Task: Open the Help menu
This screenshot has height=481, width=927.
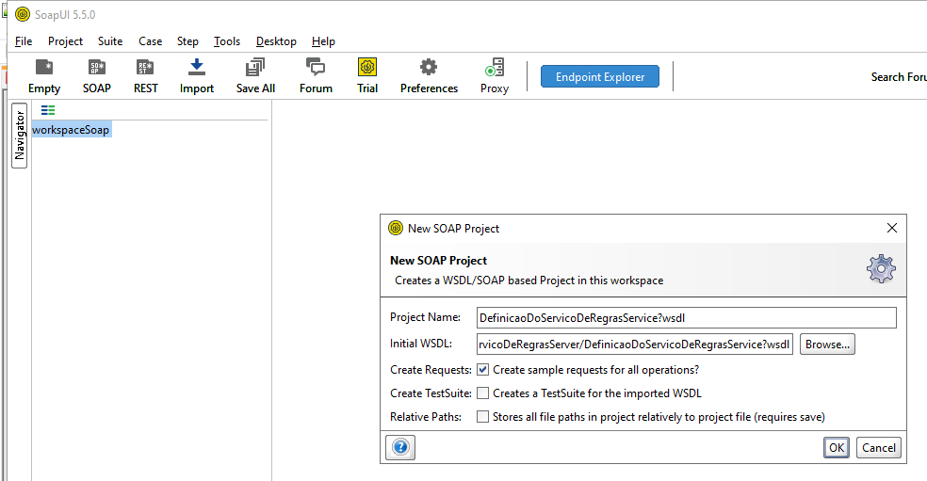Action: (x=323, y=41)
